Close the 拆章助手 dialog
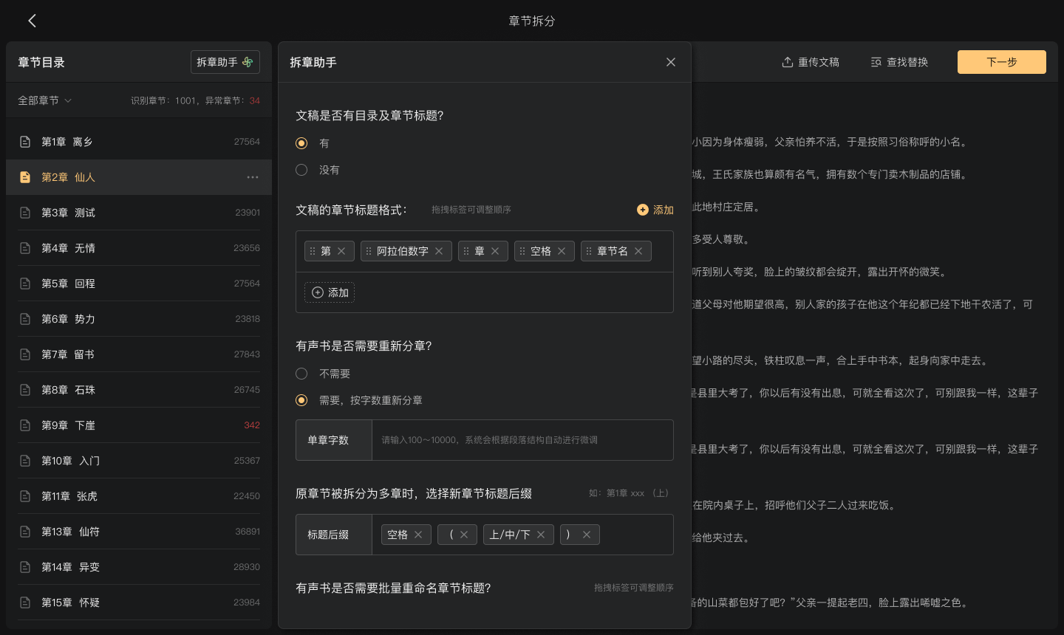Viewport: 1064px width, 635px height. 671,62
